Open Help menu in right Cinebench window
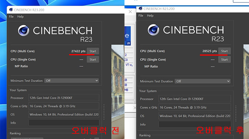This screenshot has width=249, height=139. point(150,16)
